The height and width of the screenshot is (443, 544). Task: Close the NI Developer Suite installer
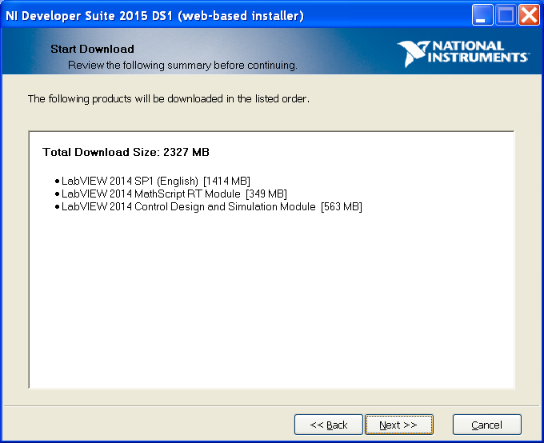[x=529, y=15]
